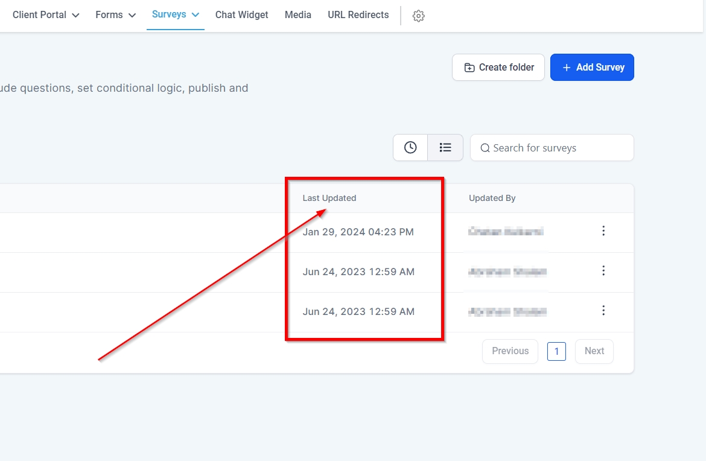Go to the Previous page
Image resolution: width=706 pixels, height=461 pixels.
tap(510, 351)
